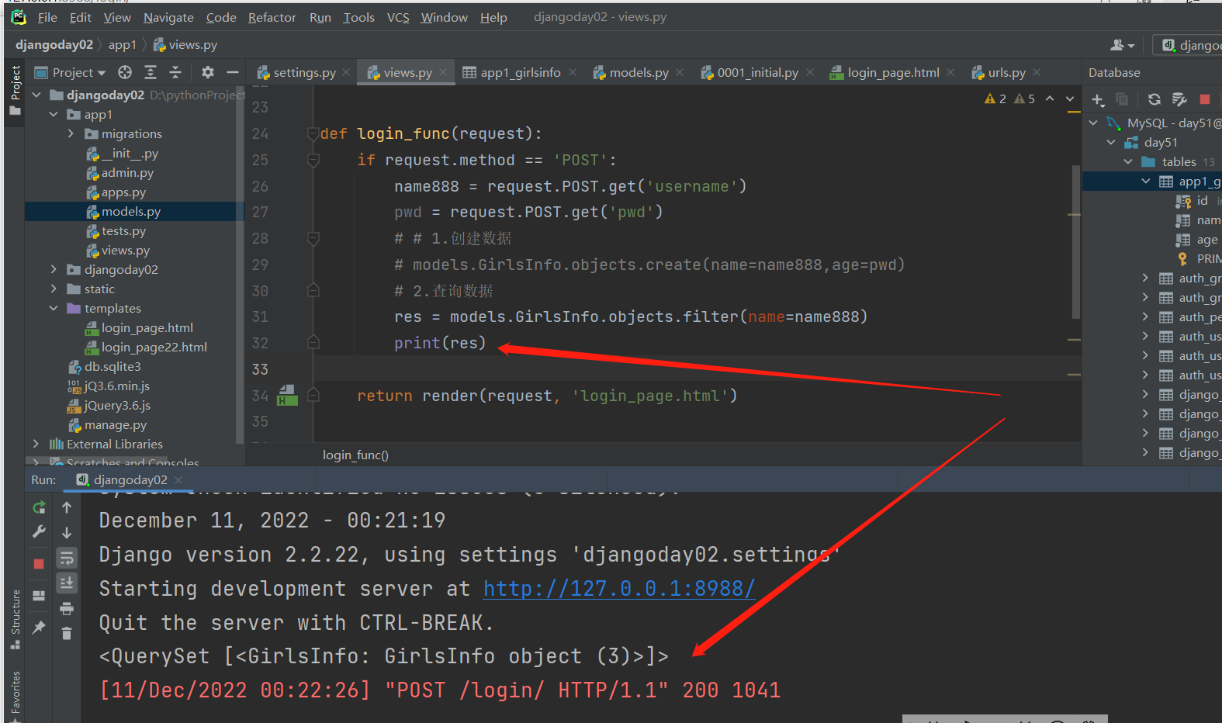Screen dimensions: 1222x723
Task: Close the settings.py editor tab
Action: pos(346,72)
